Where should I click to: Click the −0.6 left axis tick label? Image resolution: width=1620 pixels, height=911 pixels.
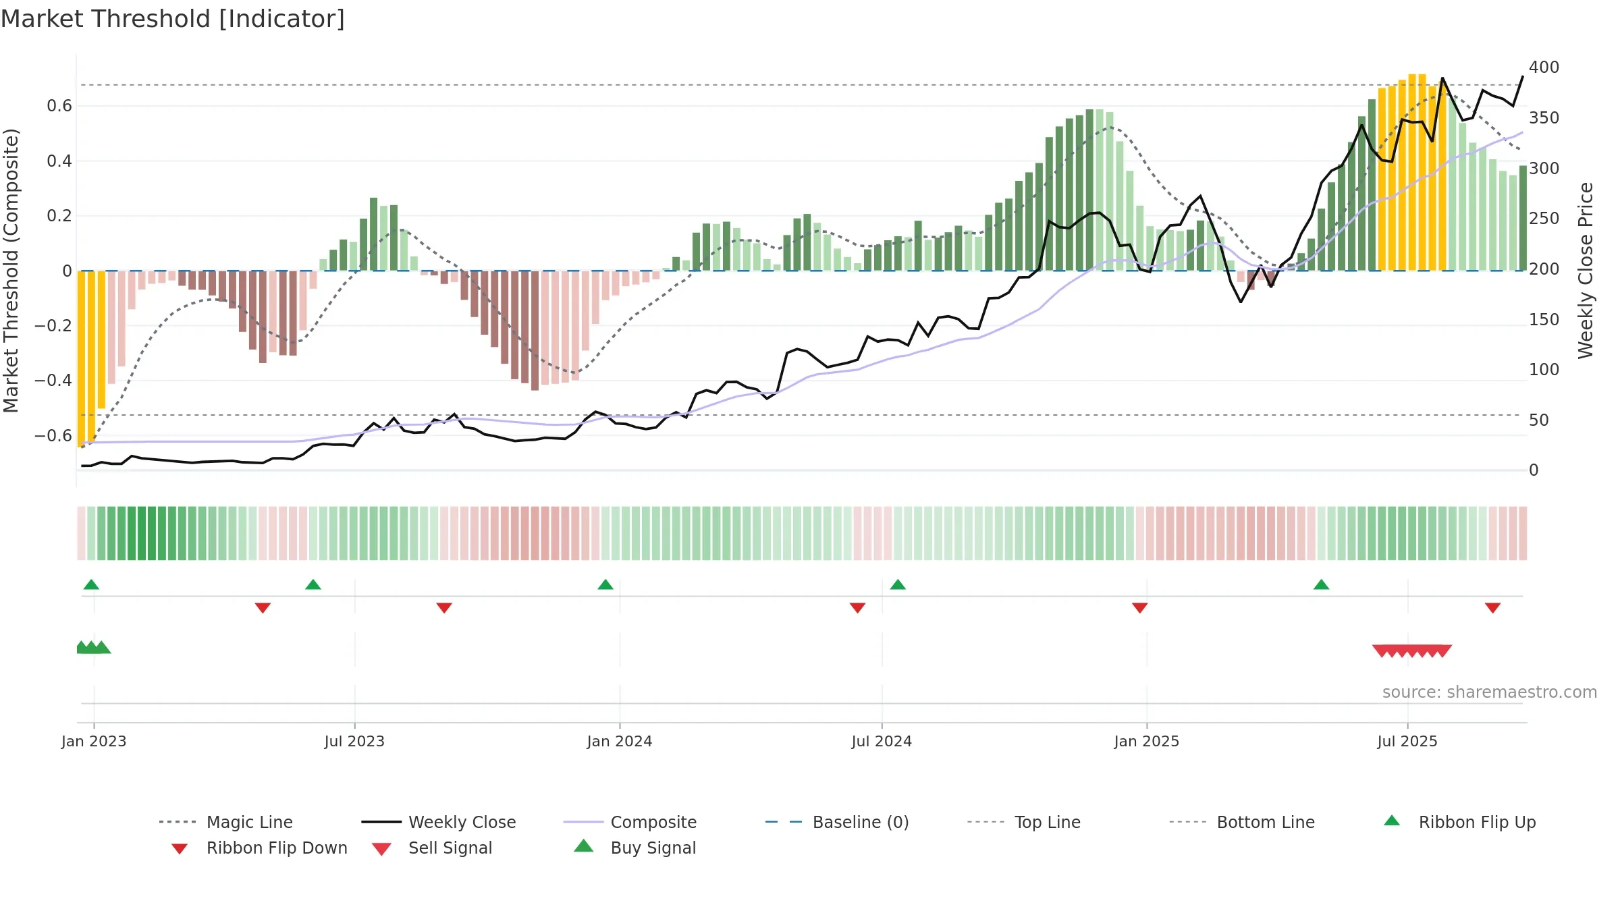[53, 436]
